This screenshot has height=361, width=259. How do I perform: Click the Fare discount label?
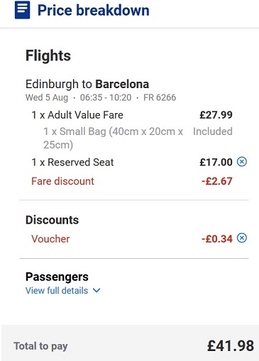(62, 181)
